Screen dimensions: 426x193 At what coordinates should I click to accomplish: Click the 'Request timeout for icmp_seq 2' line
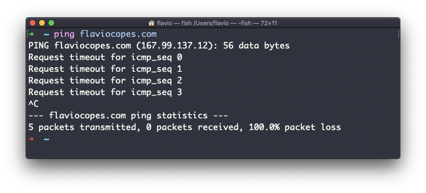tap(105, 81)
